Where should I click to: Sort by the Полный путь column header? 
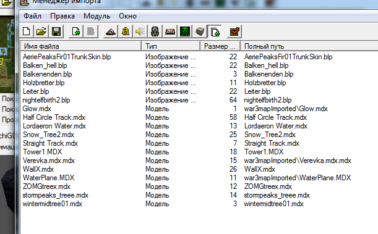(309, 46)
